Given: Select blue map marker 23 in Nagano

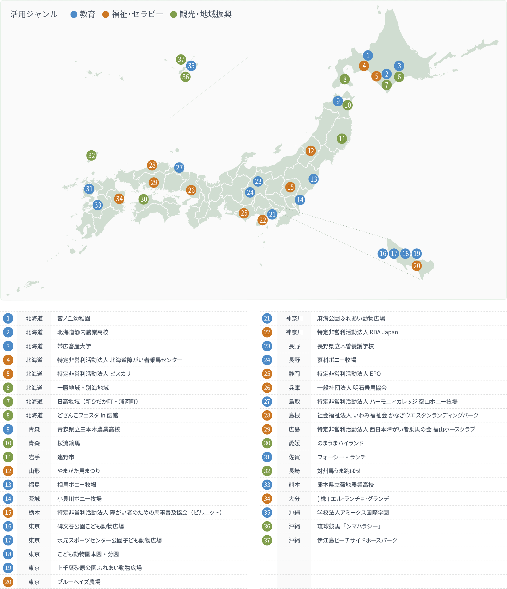Looking at the screenshot, I should pos(258,181).
